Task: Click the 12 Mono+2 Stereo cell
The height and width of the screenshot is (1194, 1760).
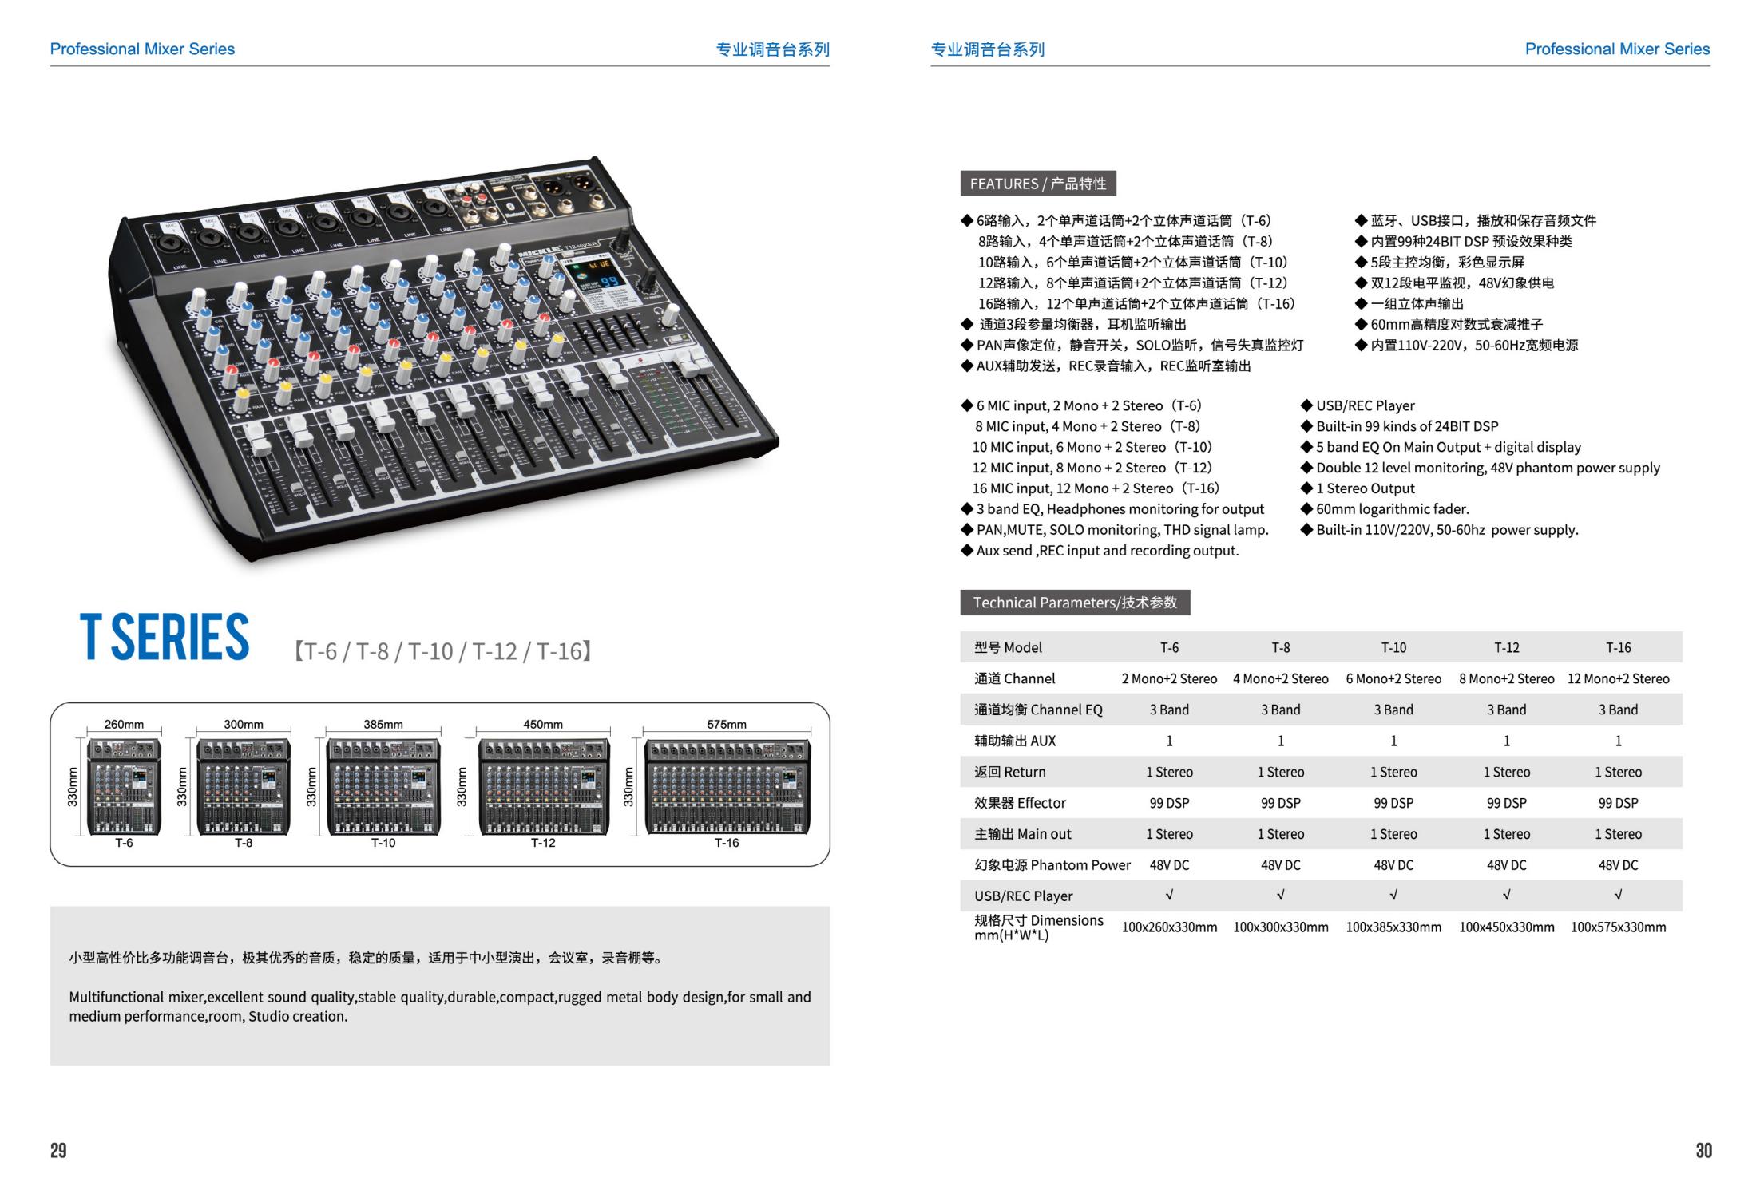Action: 1619,678
